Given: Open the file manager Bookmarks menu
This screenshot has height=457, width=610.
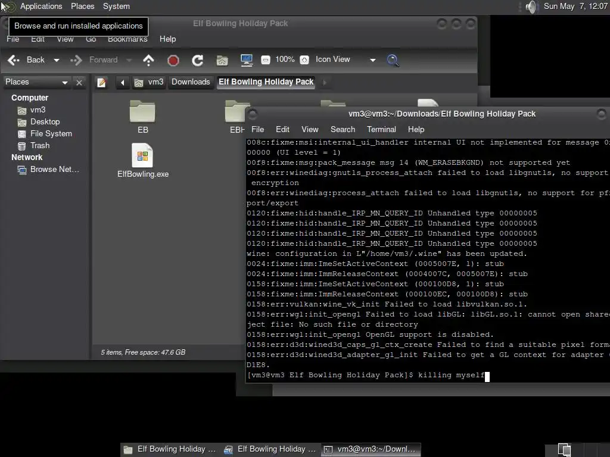Looking at the screenshot, I should tap(127, 39).
